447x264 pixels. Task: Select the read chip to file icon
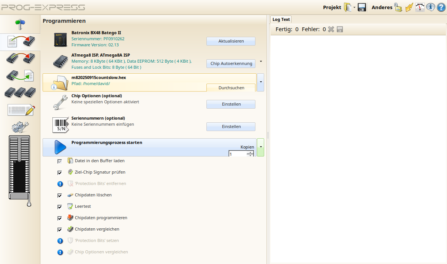coord(20,76)
